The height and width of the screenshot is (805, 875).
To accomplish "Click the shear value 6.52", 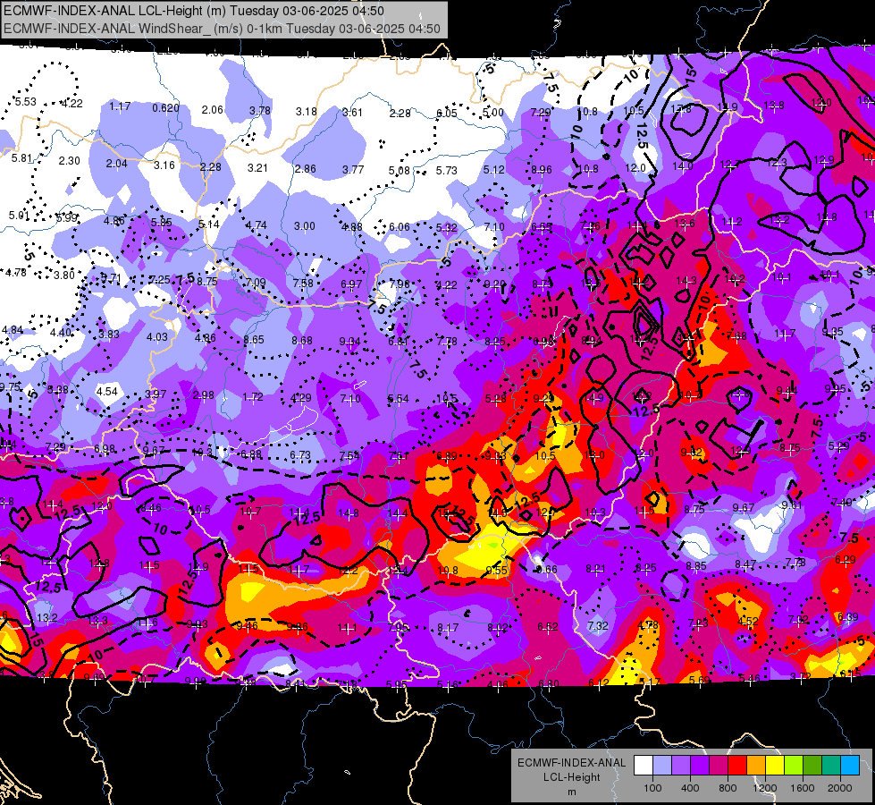I will [x=547, y=627].
